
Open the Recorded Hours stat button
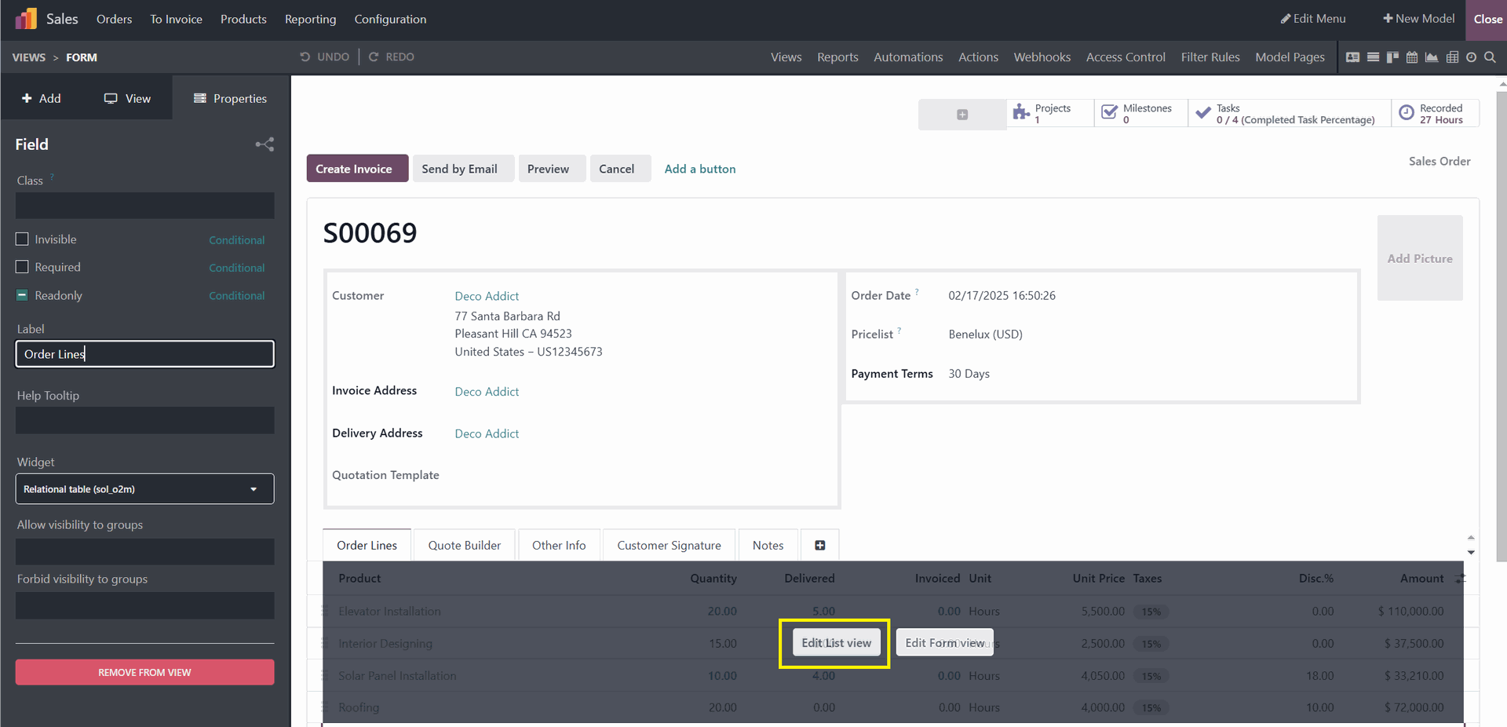click(1436, 113)
